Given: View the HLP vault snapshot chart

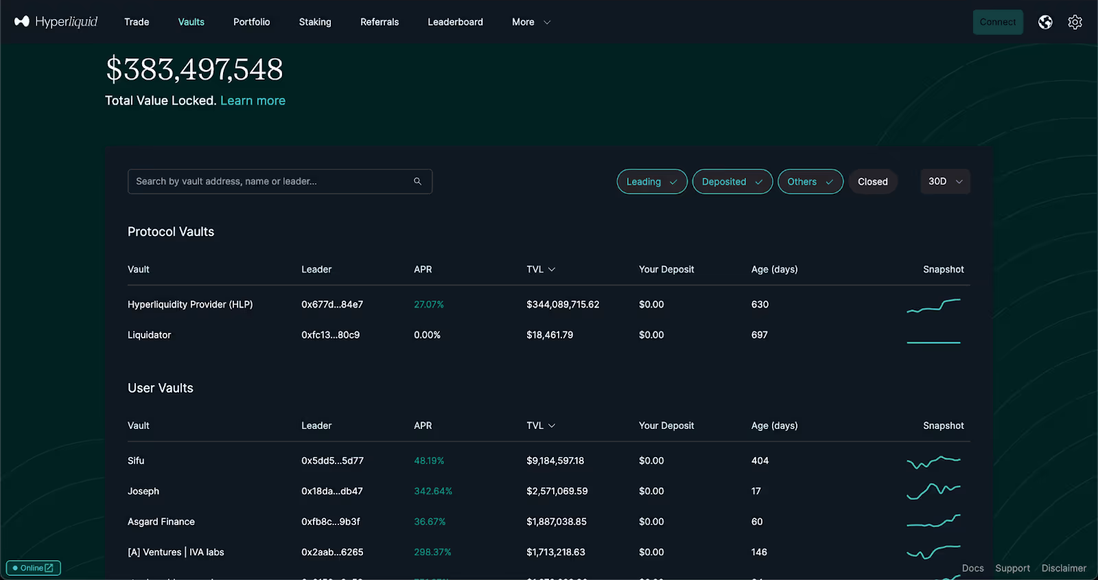Looking at the screenshot, I should coord(933,305).
